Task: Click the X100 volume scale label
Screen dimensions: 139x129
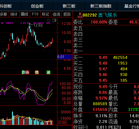Action: (62, 123)
